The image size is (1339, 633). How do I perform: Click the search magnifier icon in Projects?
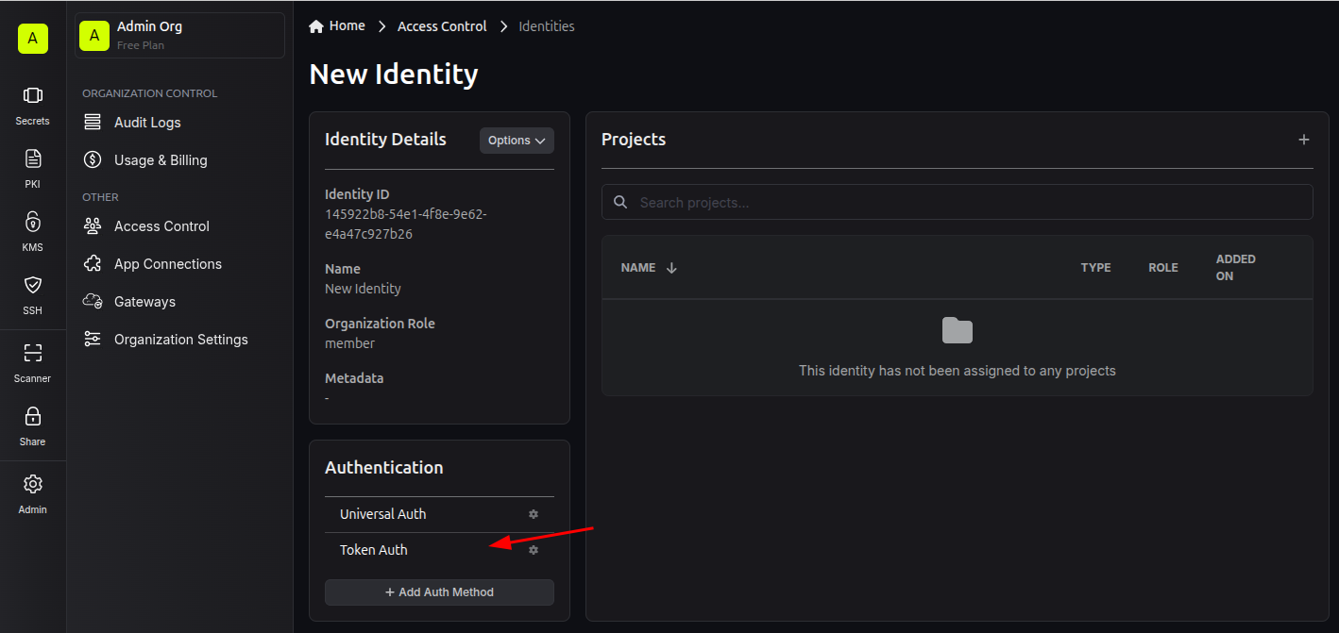pos(620,202)
